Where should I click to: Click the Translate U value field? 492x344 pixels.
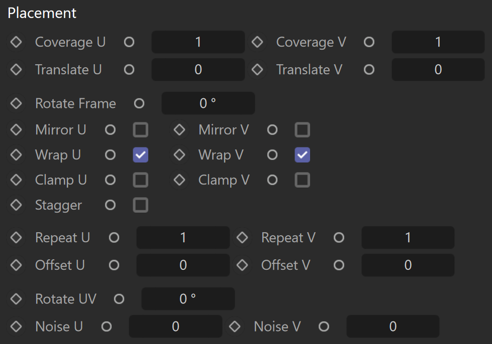pyautogui.click(x=199, y=70)
